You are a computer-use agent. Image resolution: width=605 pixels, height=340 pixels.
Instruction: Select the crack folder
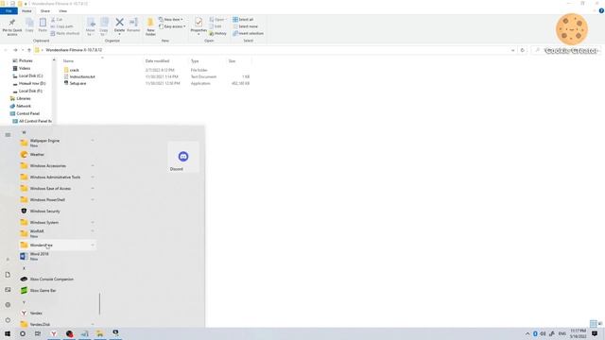74,70
